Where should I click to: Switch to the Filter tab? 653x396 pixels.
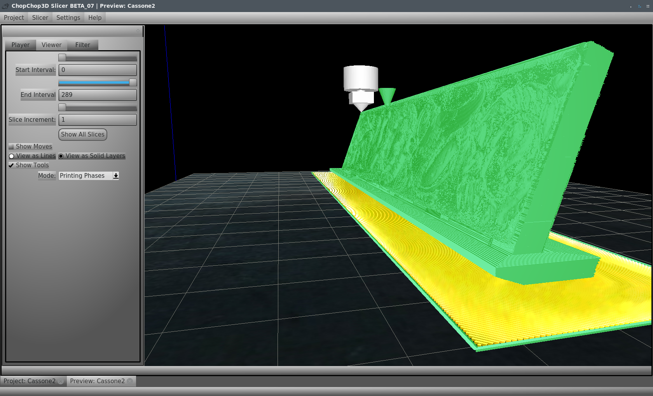click(83, 45)
